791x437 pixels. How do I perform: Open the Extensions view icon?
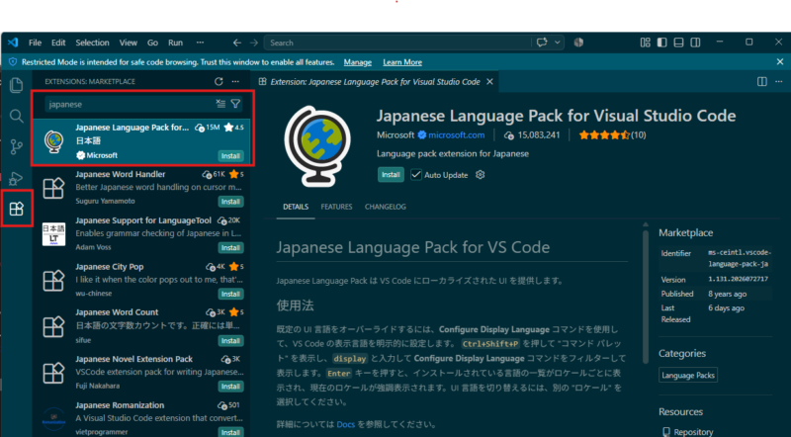click(16, 209)
